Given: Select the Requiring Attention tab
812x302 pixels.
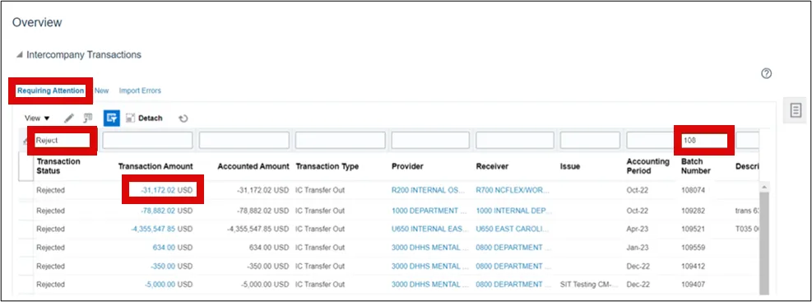Looking at the screenshot, I should tap(51, 91).
